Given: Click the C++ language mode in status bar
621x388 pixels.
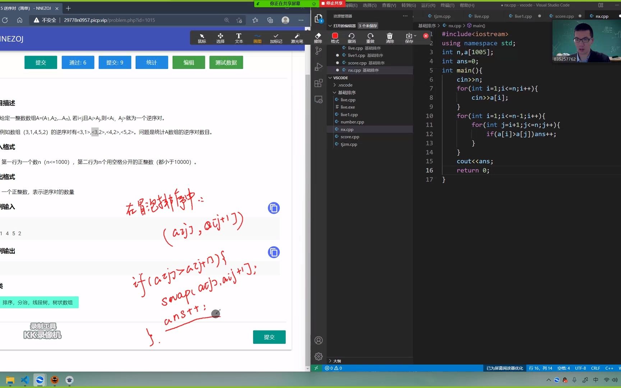Looking at the screenshot, I should click(609, 368).
